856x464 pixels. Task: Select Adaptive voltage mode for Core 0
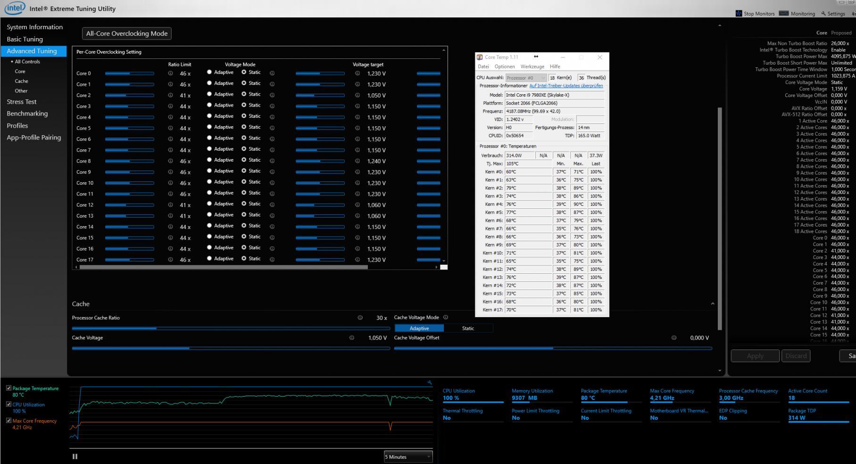[x=209, y=72]
